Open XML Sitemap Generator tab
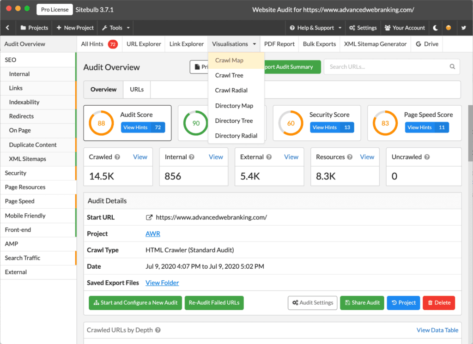The height and width of the screenshot is (344, 473). click(375, 44)
